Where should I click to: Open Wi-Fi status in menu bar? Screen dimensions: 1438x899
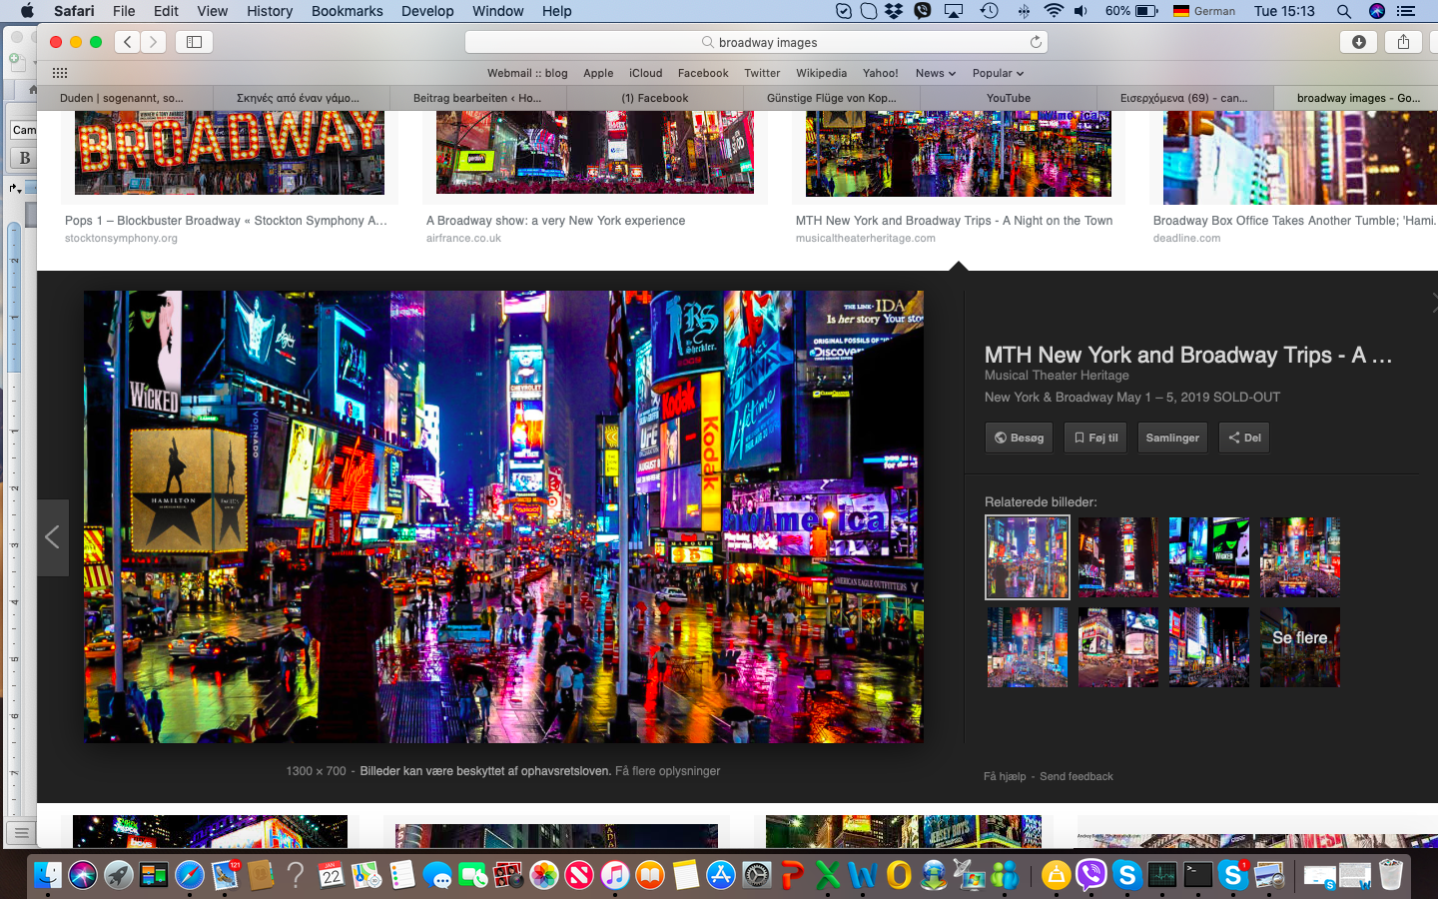click(x=1054, y=11)
